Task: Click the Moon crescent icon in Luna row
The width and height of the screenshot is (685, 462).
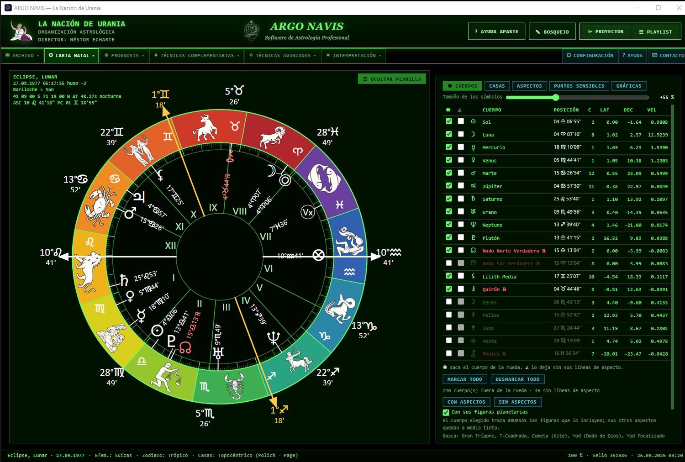Action: tap(473, 135)
